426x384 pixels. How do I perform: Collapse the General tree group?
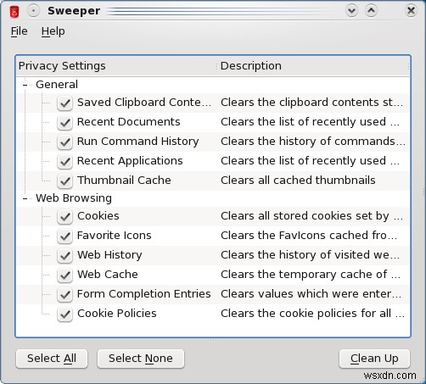[x=25, y=85]
